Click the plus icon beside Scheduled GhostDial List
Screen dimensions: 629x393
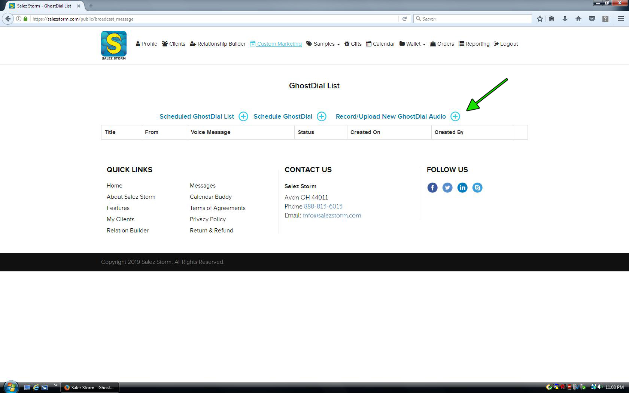click(x=243, y=116)
